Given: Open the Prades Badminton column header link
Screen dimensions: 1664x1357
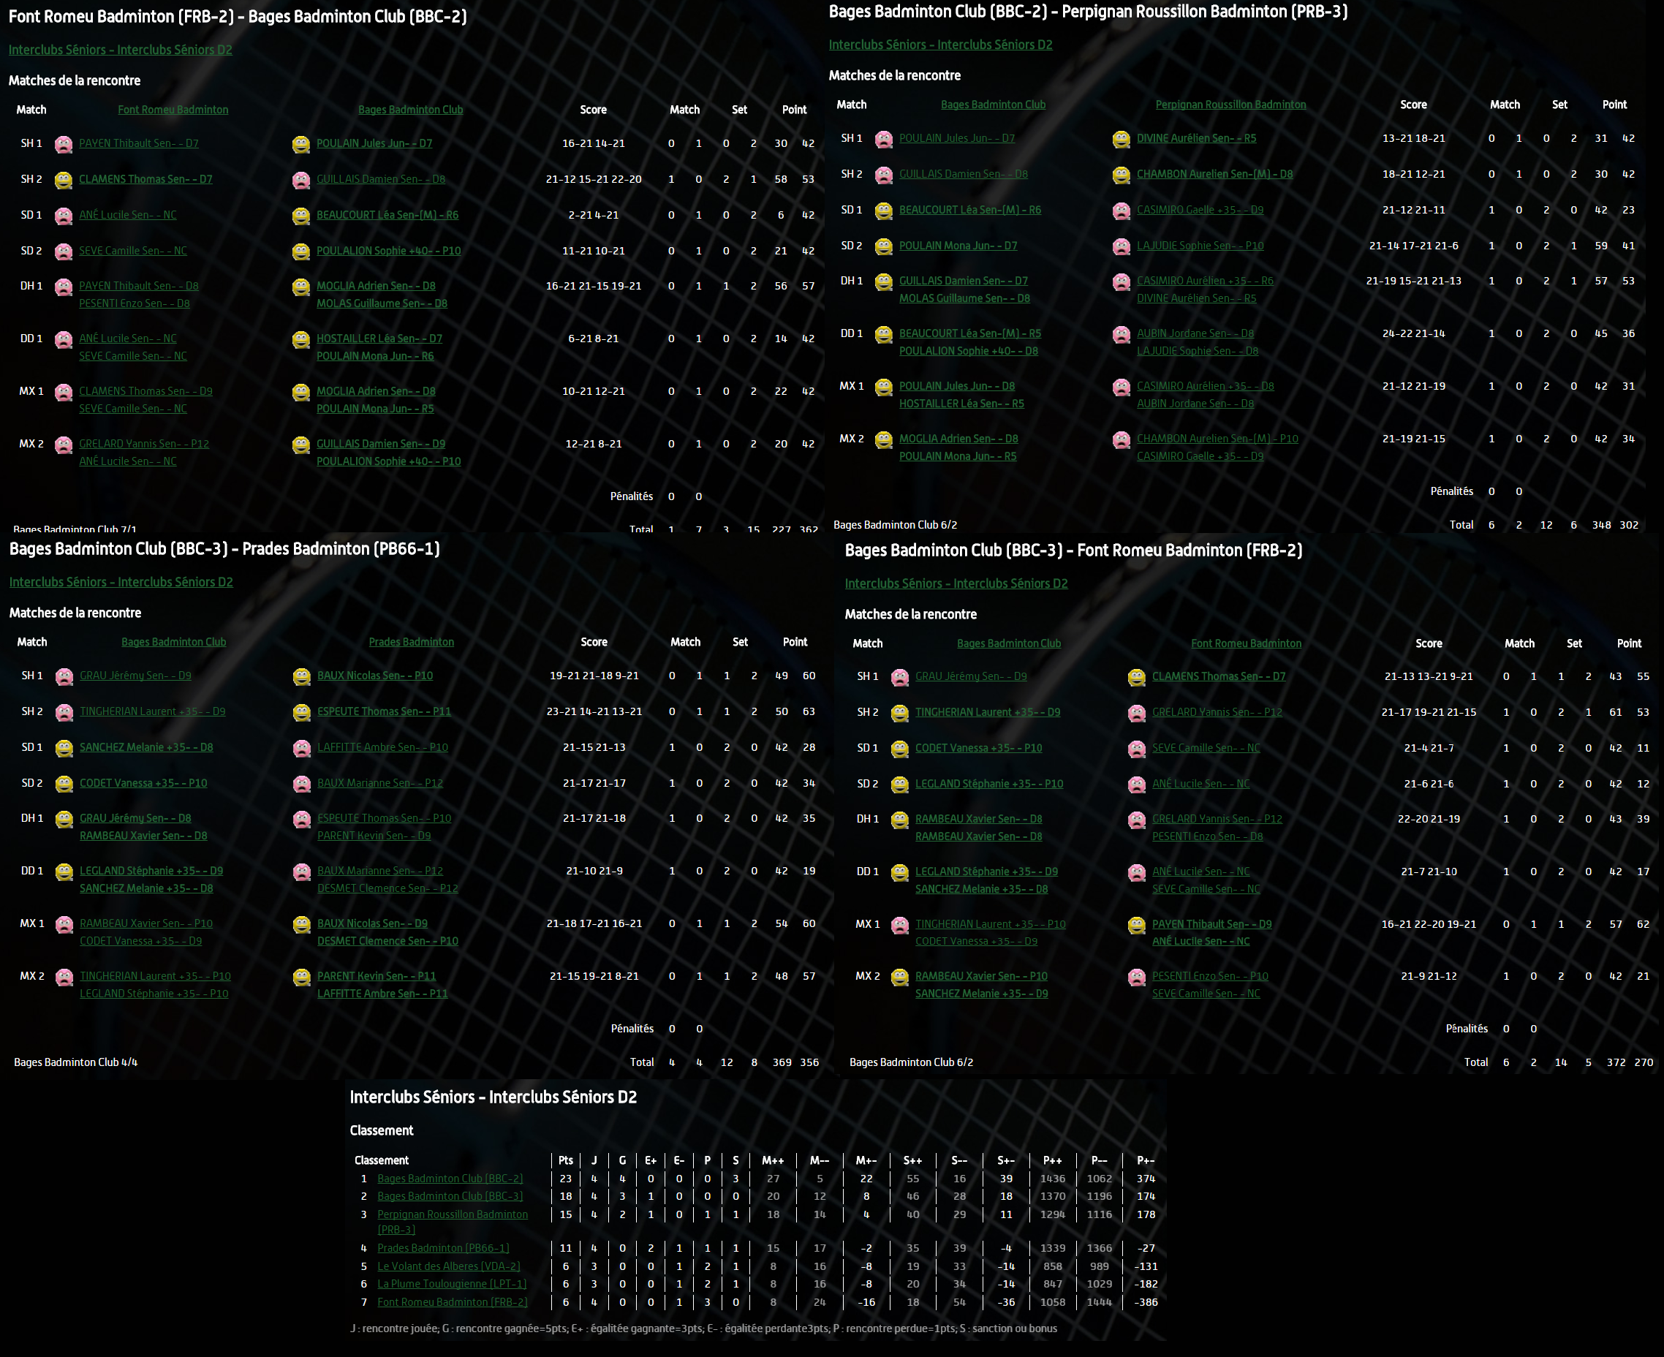Looking at the screenshot, I should [x=411, y=642].
